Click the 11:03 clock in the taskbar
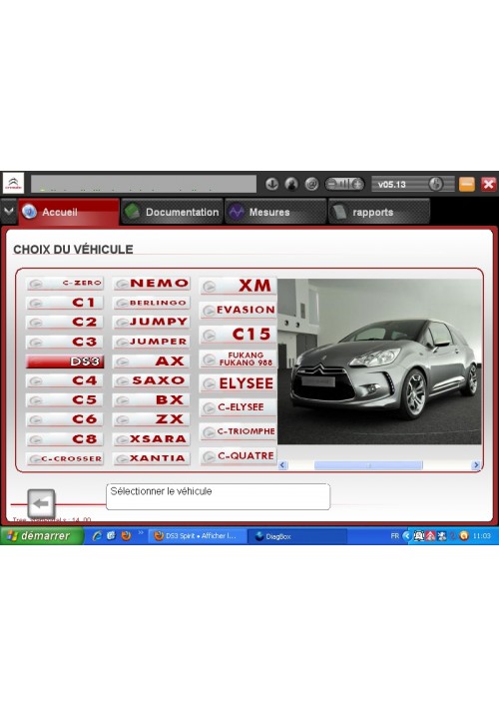This screenshot has width=499, height=716. click(x=482, y=536)
